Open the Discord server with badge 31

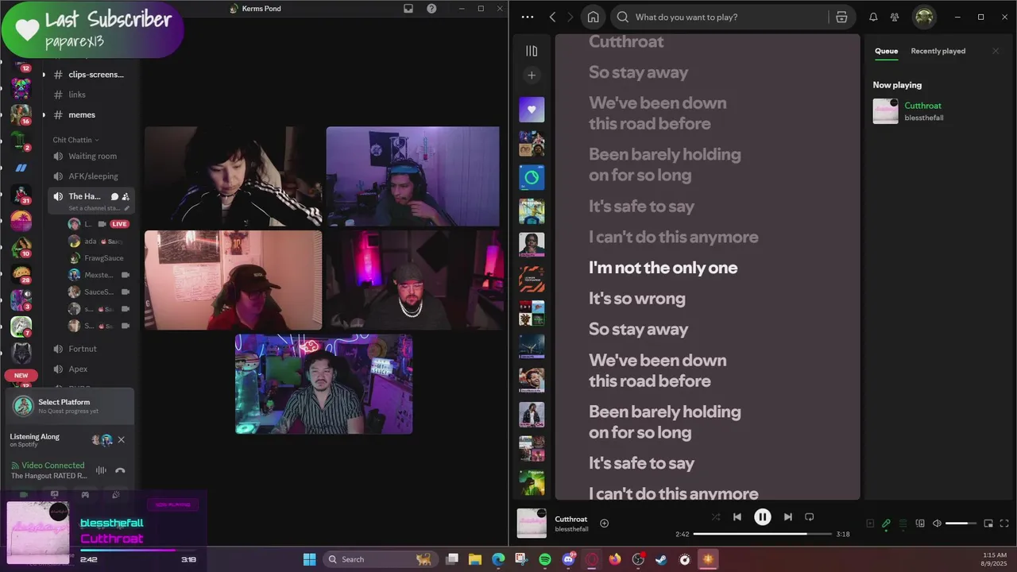point(21,195)
